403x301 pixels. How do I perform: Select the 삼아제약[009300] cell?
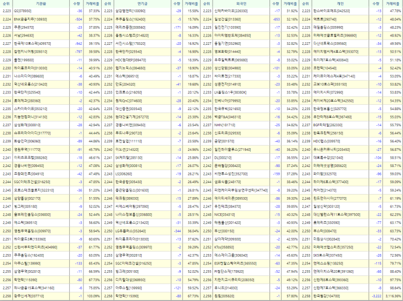(x=227, y=239)
